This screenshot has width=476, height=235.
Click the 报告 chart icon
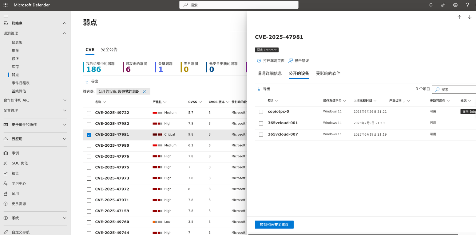pyautogui.click(x=6, y=173)
